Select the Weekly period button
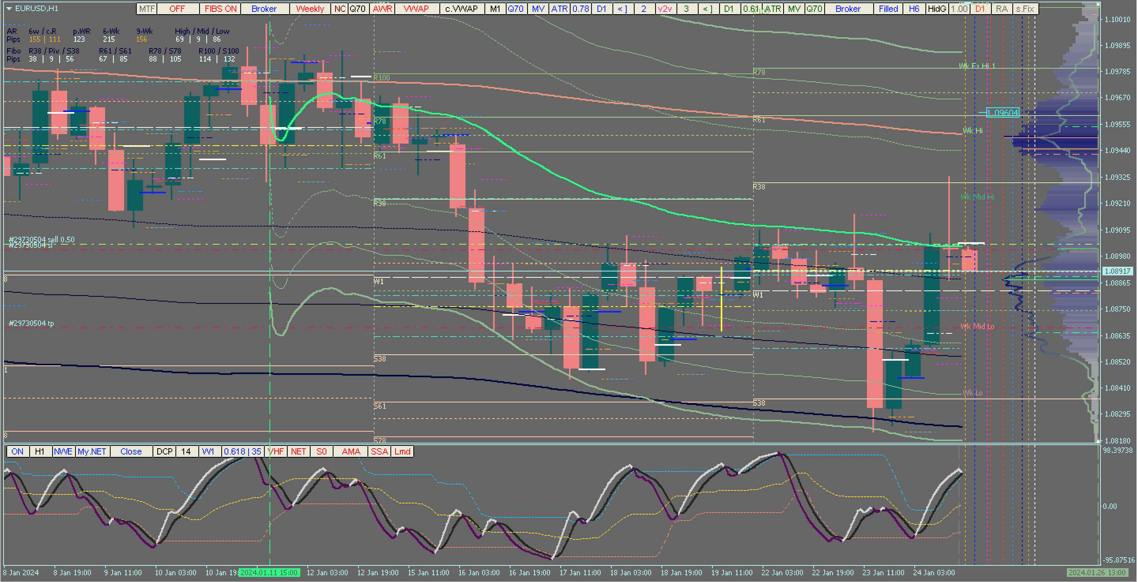 pos(310,9)
